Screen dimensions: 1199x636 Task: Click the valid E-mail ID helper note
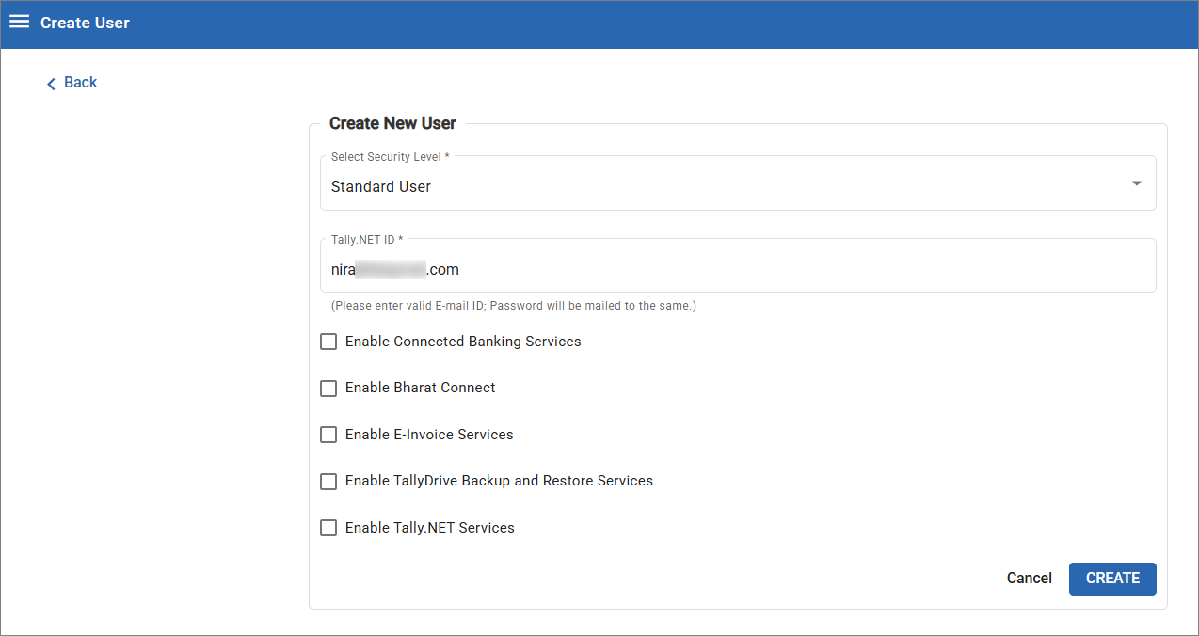point(513,306)
